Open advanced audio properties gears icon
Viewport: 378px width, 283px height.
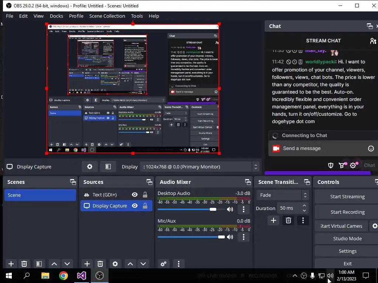pos(164,264)
